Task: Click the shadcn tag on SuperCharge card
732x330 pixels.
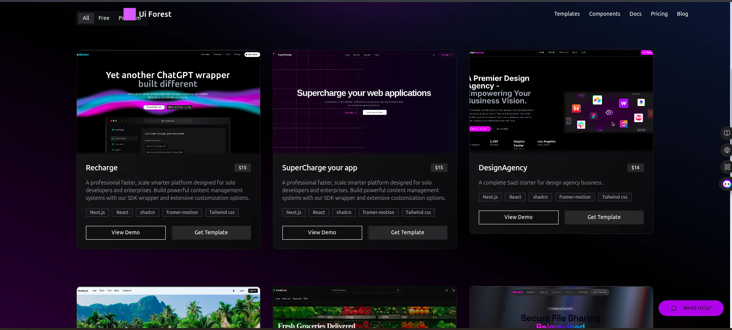Action: tap(344, 212)
